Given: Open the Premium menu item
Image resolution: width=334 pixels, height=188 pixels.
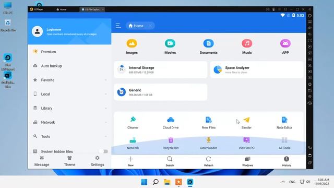Looking at the screenshot, I should coord(69,52).
